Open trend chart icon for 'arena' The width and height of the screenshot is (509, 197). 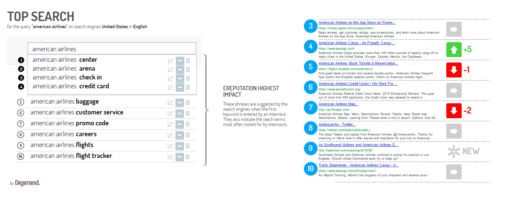171,70
